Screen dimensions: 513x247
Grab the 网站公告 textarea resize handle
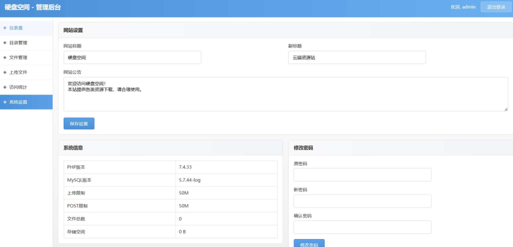(x=506, y=109)
